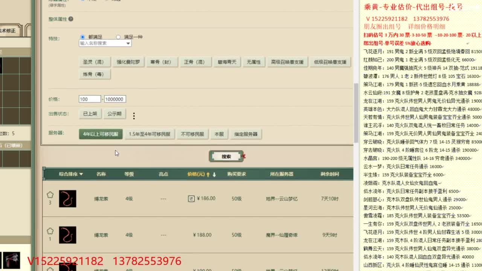
Task: Open the help icon beside 整体属性
Action: pos(71,19)
